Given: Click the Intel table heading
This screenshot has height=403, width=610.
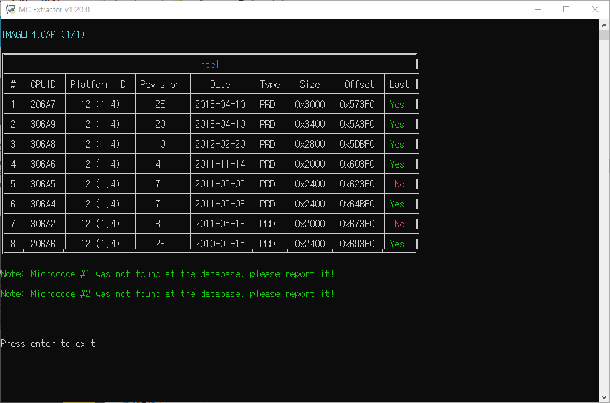Looking at the screenshot, I should 207,65.
